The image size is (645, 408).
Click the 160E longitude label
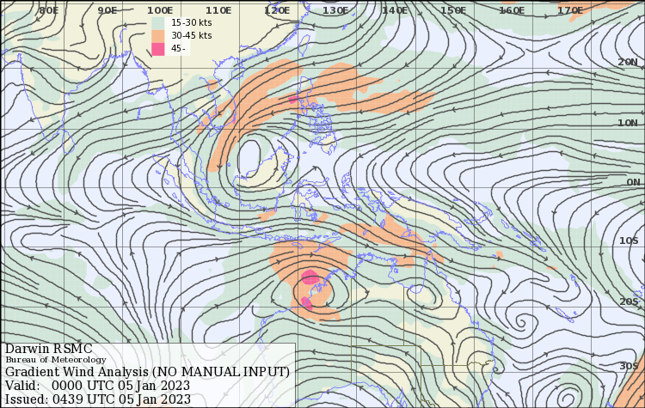(x=512, y=10)
